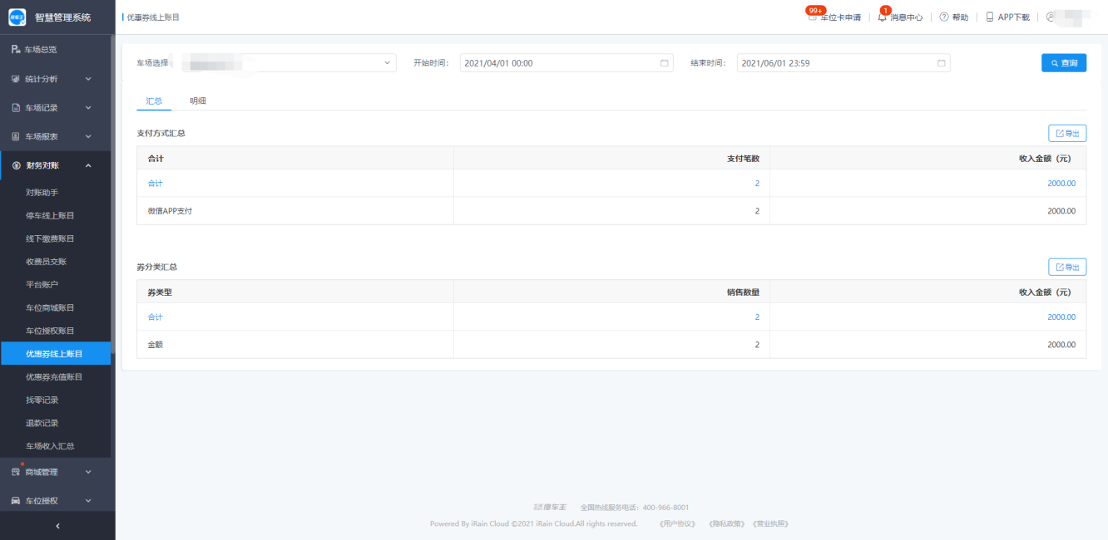The height and width of the screenshot is (540, 1108).
Task: Click the 车场记录 document icon
Action: pos(16,107)
